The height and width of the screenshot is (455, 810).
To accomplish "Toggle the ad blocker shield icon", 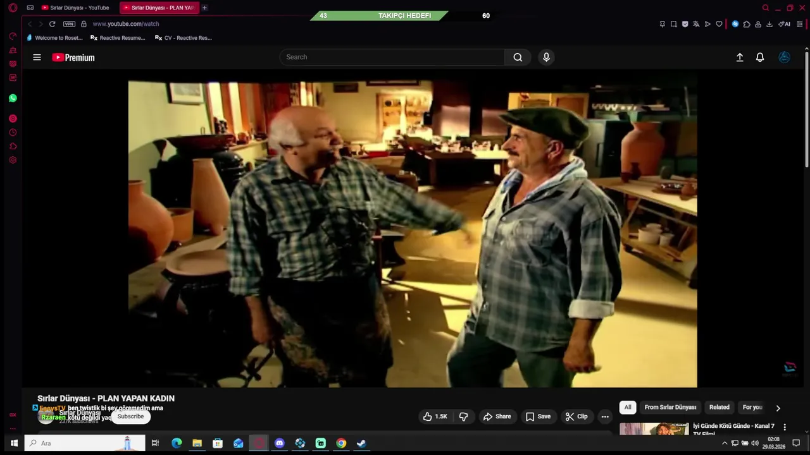I will coord(685,24).
